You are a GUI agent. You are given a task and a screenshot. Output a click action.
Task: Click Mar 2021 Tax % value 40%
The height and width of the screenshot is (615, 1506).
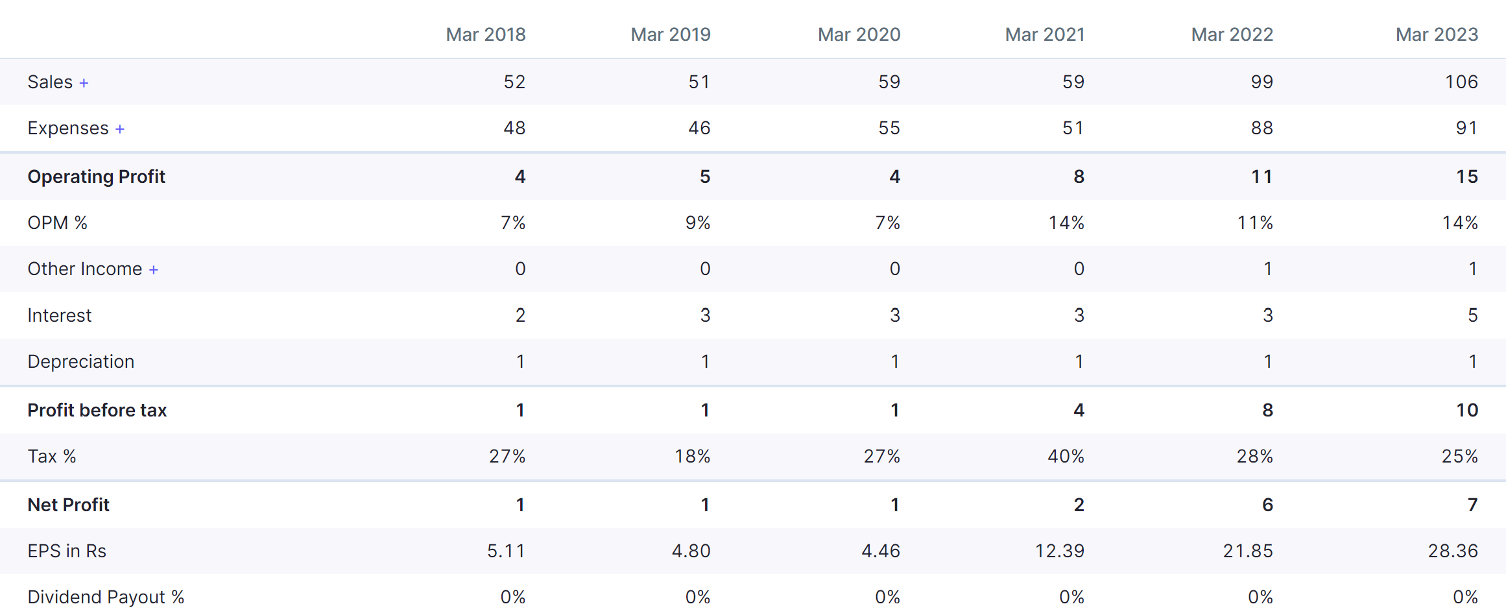pos(1066,457)
